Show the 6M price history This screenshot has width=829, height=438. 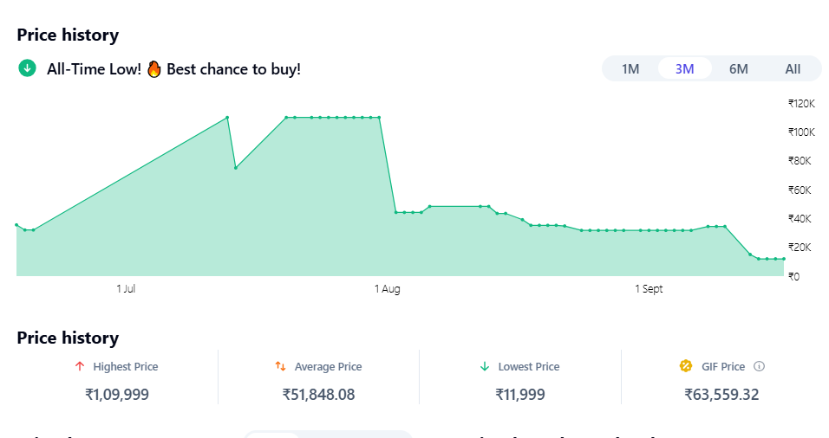point(738,69)
